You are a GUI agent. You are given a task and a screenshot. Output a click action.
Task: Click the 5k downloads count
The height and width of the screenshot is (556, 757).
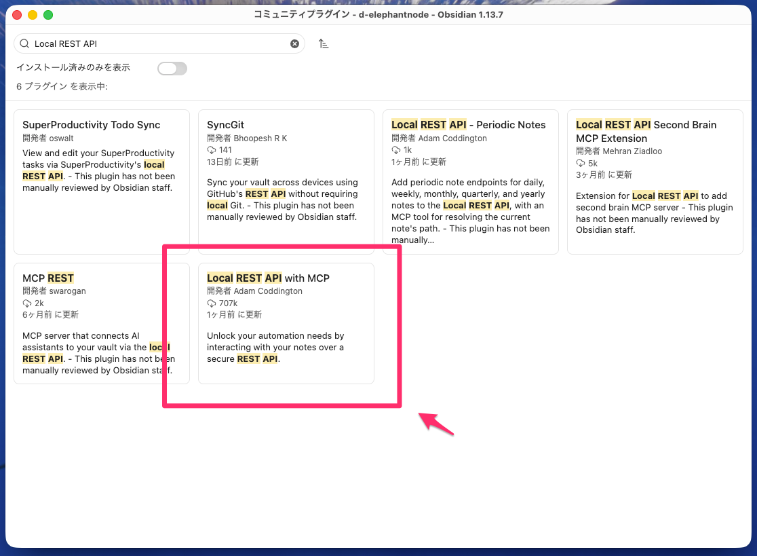pyautogui.click(x=593, y=164)
